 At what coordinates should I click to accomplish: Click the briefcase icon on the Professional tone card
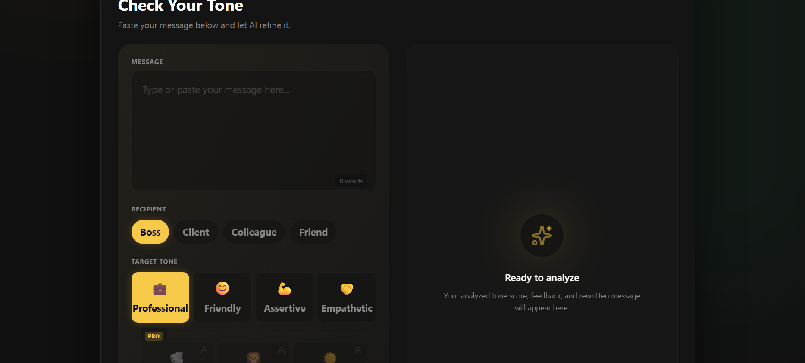(160, 289)
